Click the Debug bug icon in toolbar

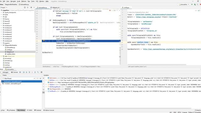pos(195,4)
